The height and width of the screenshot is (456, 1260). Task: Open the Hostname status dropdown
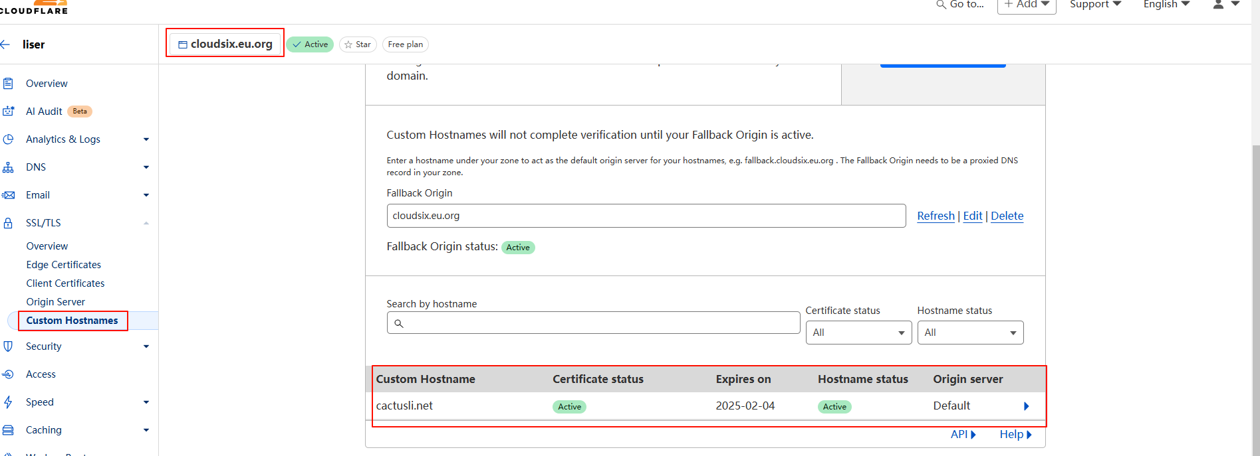[970, 333]
